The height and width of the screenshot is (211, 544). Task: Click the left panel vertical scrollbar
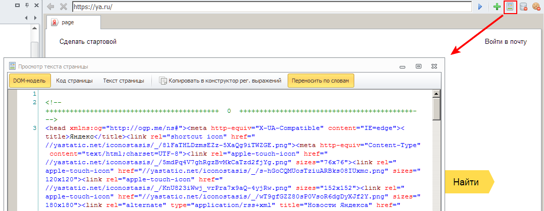[35, 50]
